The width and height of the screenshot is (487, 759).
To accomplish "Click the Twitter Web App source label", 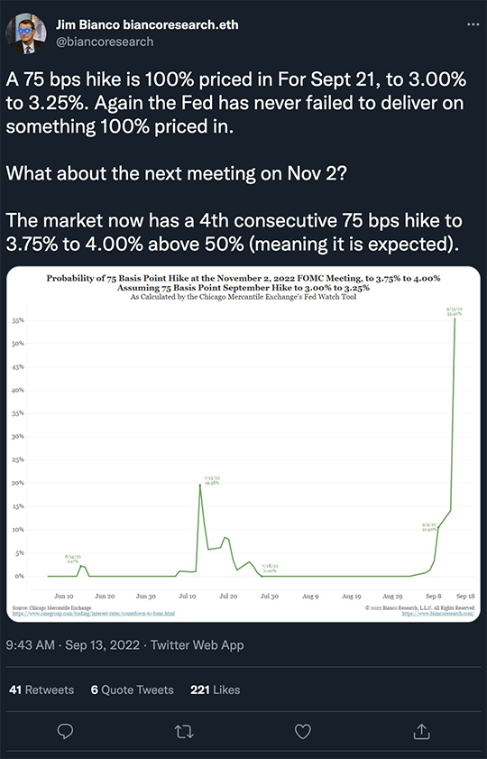I will (198, 644).
